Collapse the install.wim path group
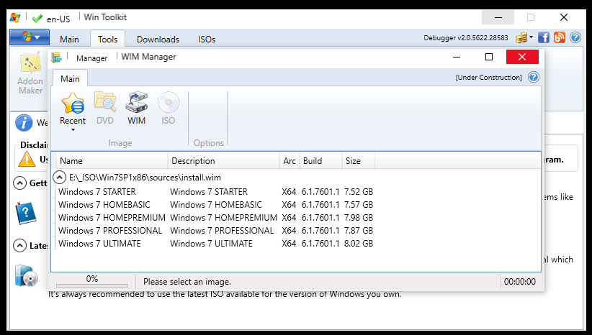 (59, 177)
